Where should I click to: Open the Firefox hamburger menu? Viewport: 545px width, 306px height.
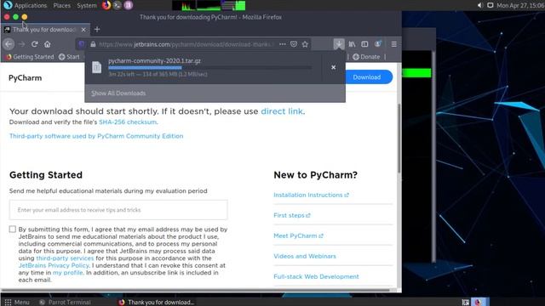point(393,44)
